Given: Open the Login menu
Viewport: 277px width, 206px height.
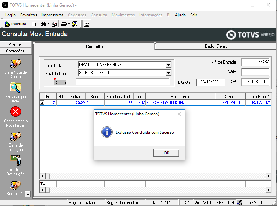Looking at the screenshot, I should 10,15.
